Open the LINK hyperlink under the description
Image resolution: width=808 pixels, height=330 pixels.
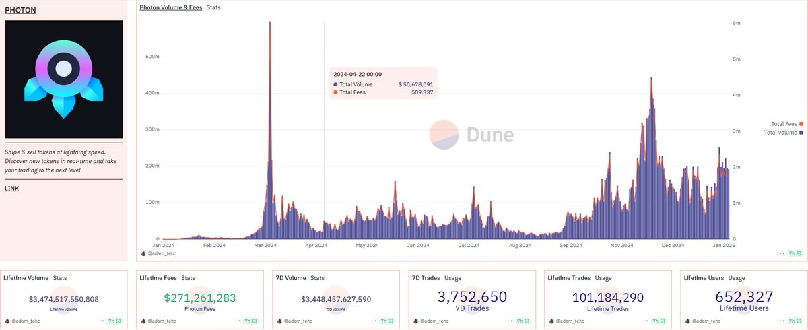[x=11, y=188]
